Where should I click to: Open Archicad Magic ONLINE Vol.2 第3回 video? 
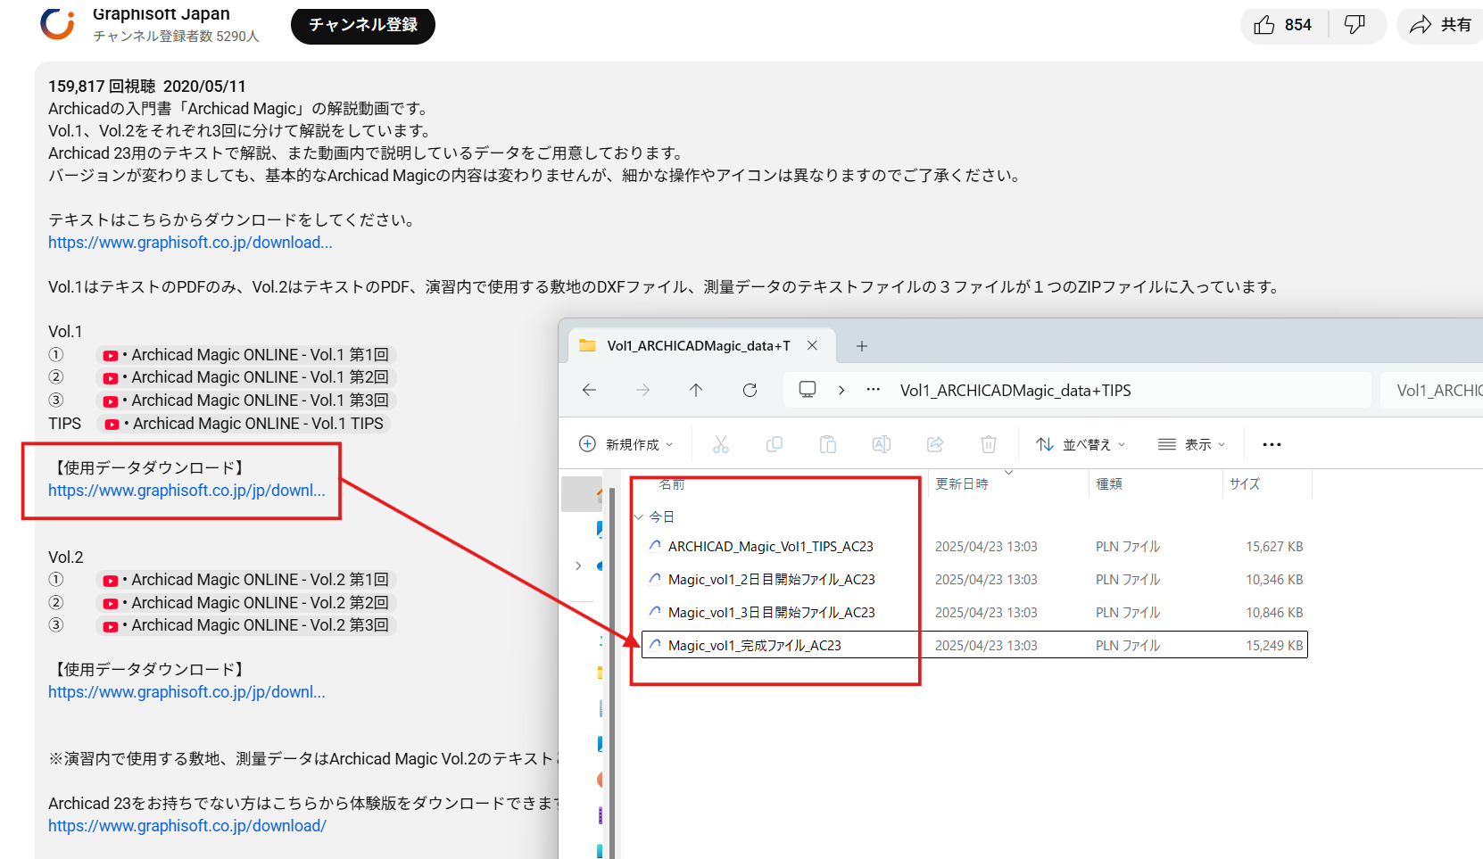pyautogui.click(x=246, y=625)
